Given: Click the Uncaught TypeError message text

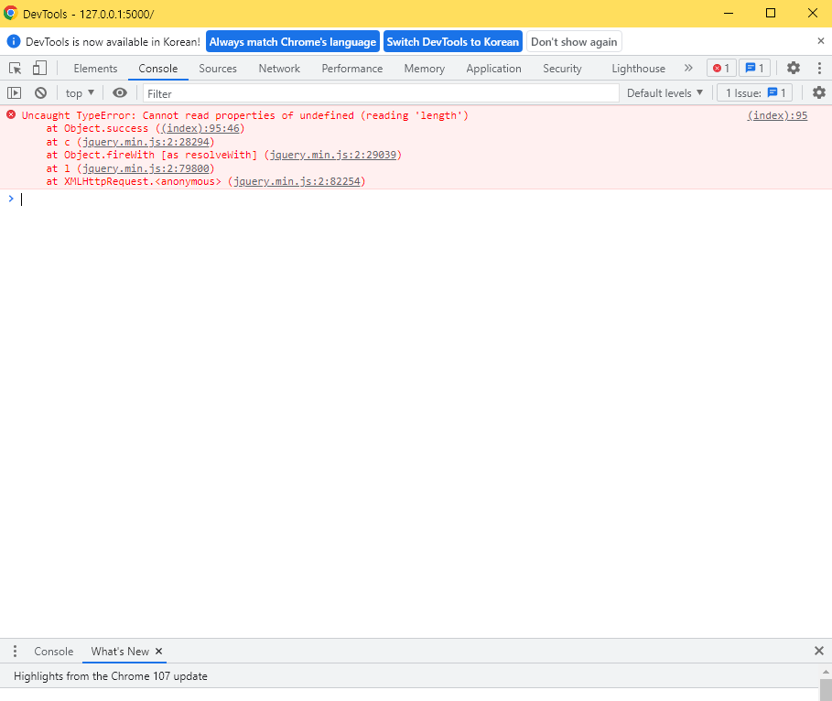Looking at the screenshot, I should pyautogui.click(x=244, y=115).
